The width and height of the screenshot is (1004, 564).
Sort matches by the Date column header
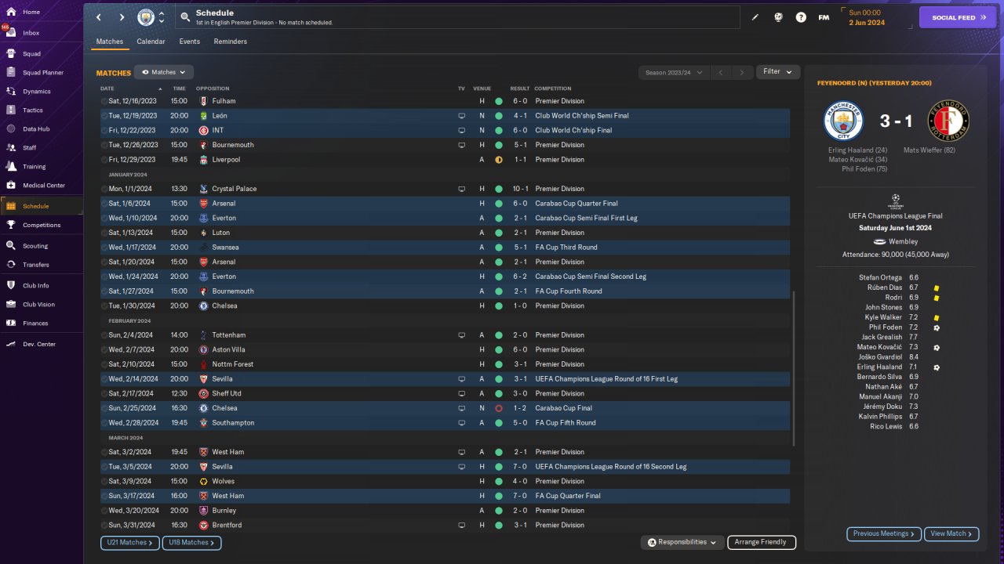click(x=107, y=89)
